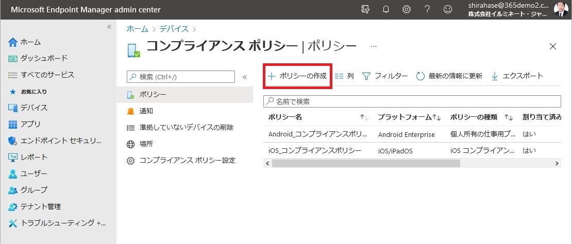Image resolution: width=572 pixels, height=244 pixels.
Task: Click the table scrollbar left arrow
Action: click(x=267, y=164)
